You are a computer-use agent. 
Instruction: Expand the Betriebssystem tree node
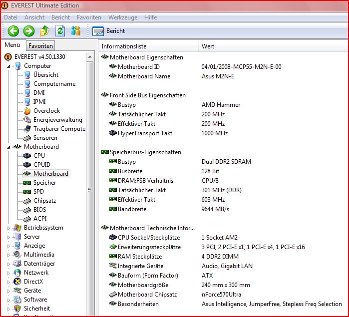8,228
